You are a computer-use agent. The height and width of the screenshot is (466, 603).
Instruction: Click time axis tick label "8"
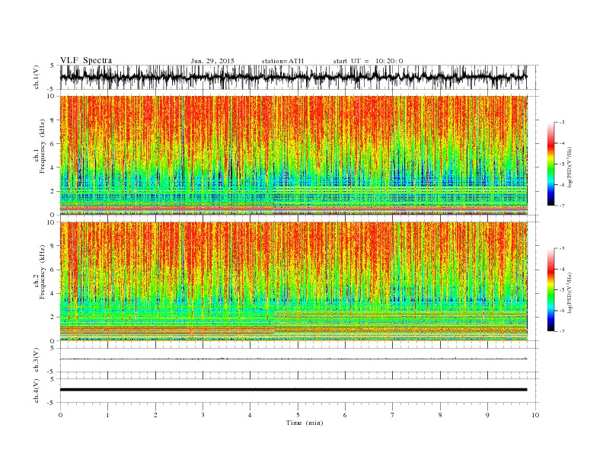tap(440, 415)
